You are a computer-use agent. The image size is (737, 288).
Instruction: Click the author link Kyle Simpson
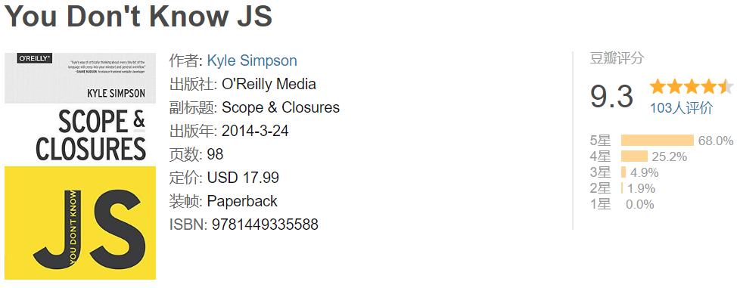tap(252, 60)
